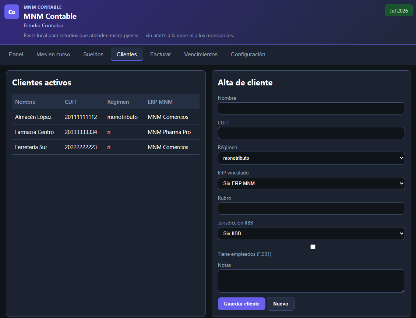Select the Farmacia Centro client row
The width and height of the screenshot is (416, 318).
point(106,132)
